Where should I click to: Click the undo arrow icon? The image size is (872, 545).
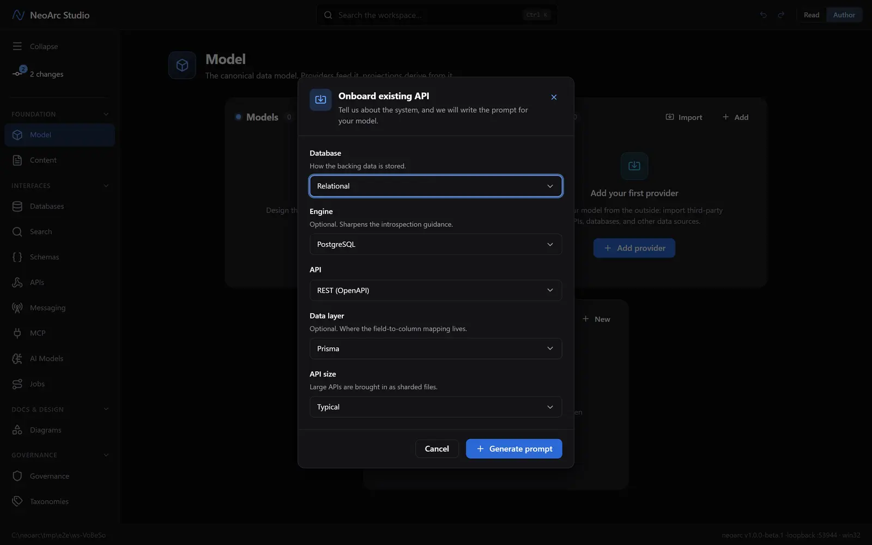[764, 15]
